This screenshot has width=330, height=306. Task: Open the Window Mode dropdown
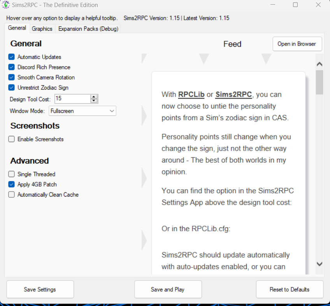coord(82,111)
